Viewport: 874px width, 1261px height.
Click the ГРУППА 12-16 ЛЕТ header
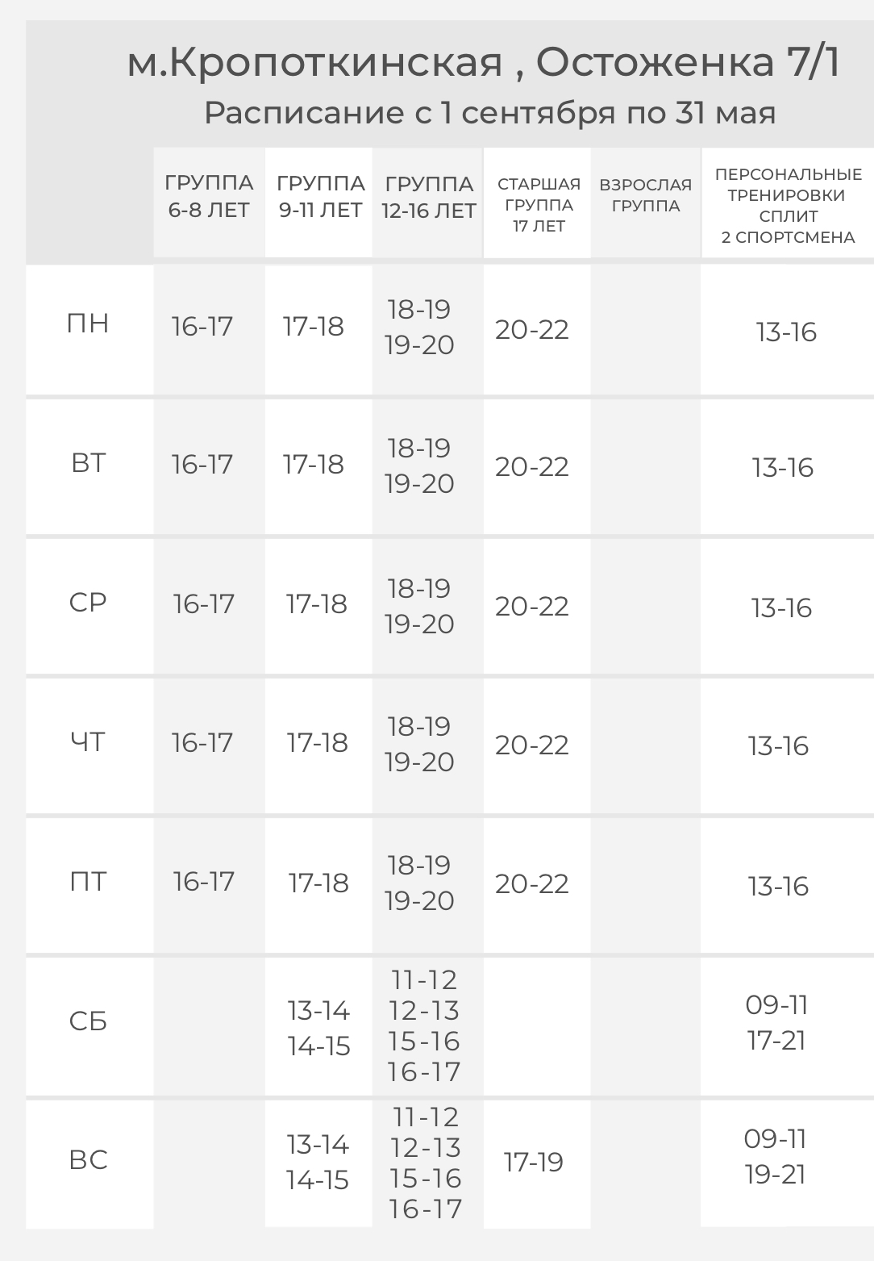(429, 197)
